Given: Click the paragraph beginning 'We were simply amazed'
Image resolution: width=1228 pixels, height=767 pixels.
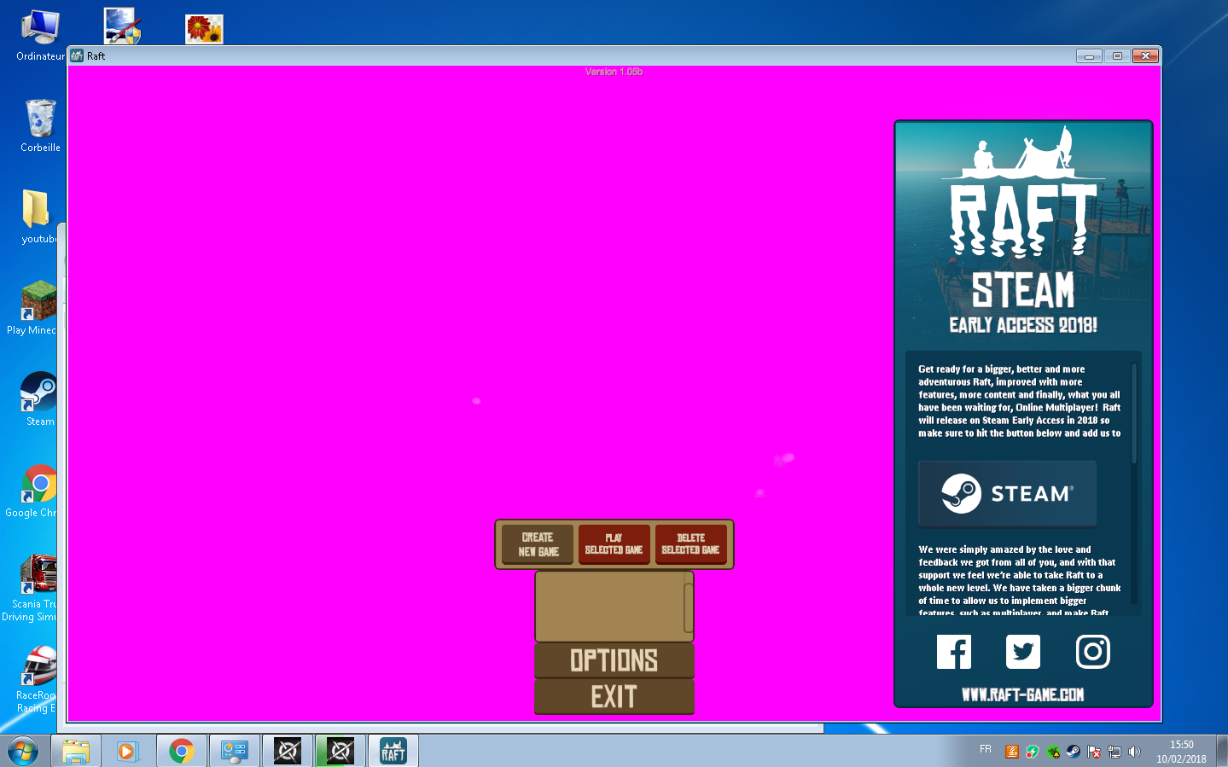Looking at the screenshot, I should click(x=1020, y=581).
